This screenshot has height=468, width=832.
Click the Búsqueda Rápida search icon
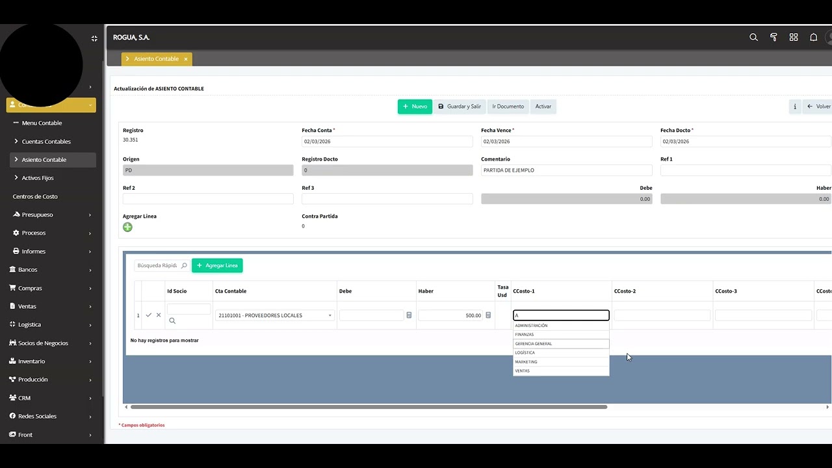pos(184,265)
